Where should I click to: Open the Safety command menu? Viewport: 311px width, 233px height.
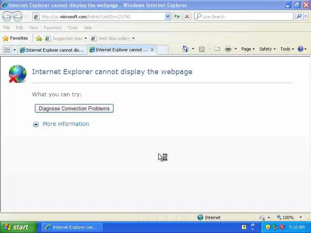click(267, 49)
